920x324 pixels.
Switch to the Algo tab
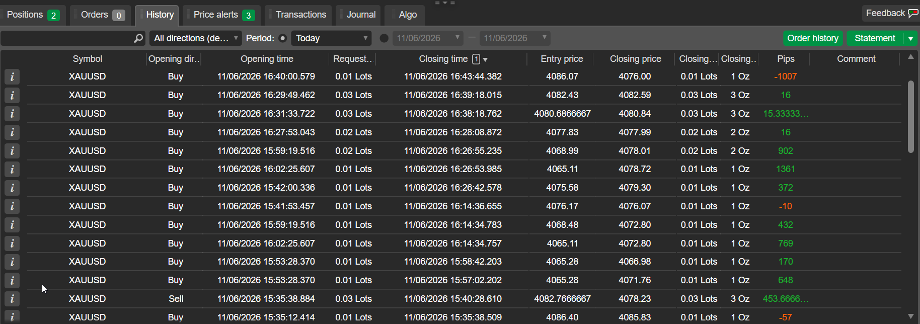(x=405, y=15)
